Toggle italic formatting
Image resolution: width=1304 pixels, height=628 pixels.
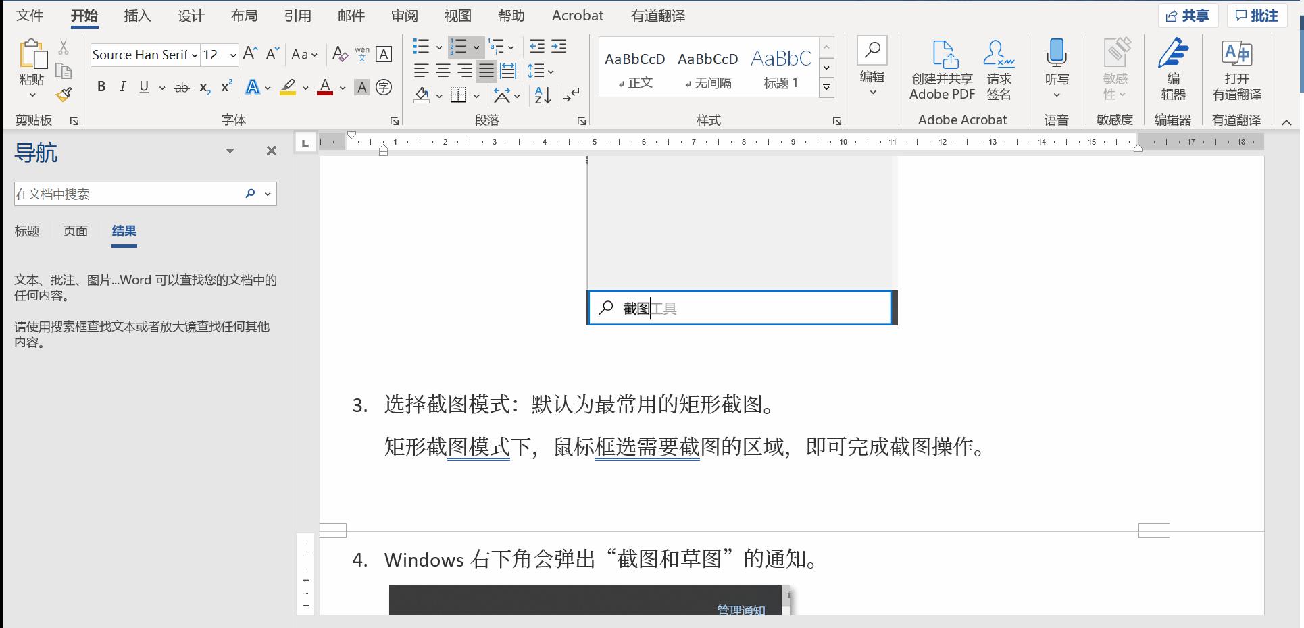tap(122, 86)
